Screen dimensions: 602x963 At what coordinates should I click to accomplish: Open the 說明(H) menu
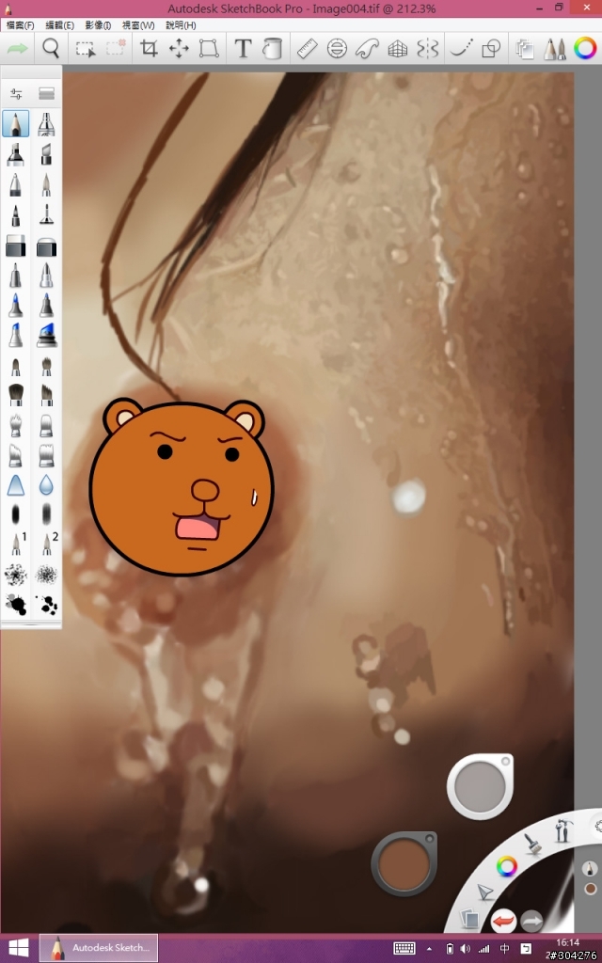click(x=181, y=25)
